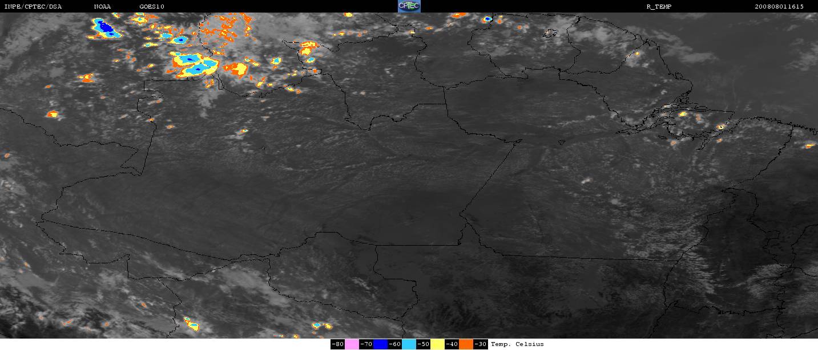Select the yellow legend swatch

pyautogui.click(x=437, y=344)
